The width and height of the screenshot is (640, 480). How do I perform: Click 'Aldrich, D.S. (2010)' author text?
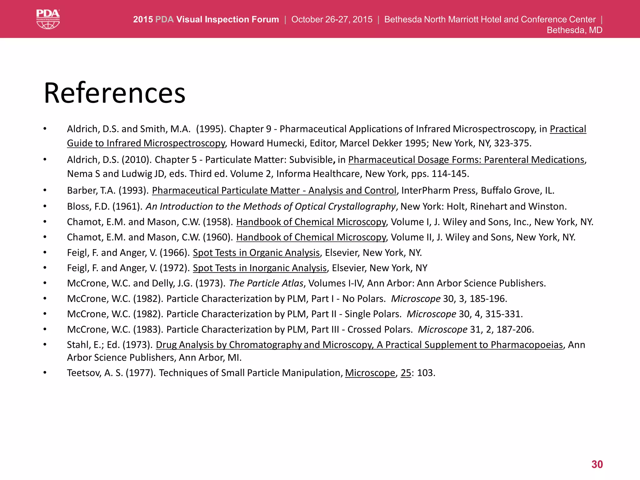109,160
